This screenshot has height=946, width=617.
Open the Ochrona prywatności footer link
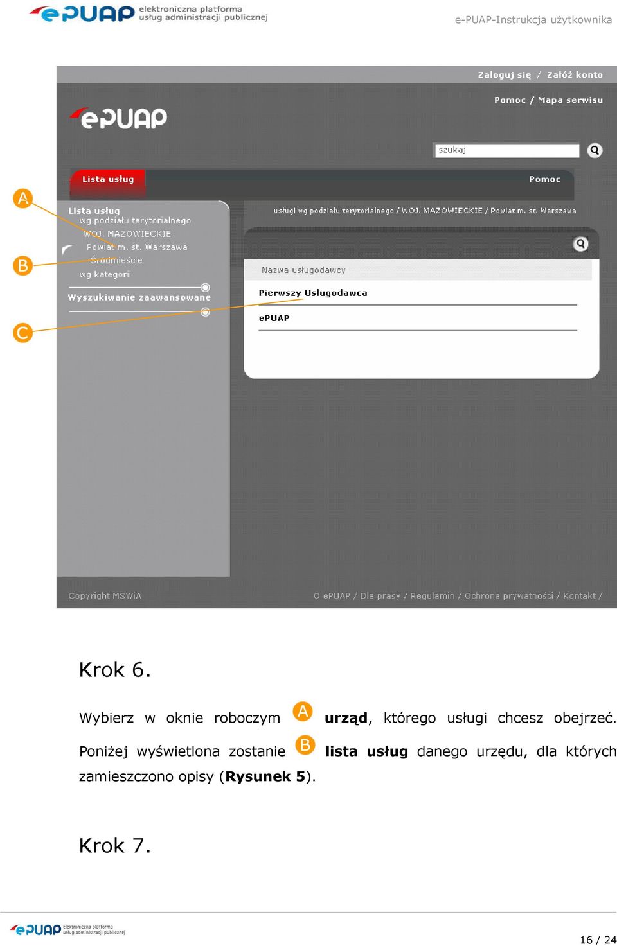[509, 596]
